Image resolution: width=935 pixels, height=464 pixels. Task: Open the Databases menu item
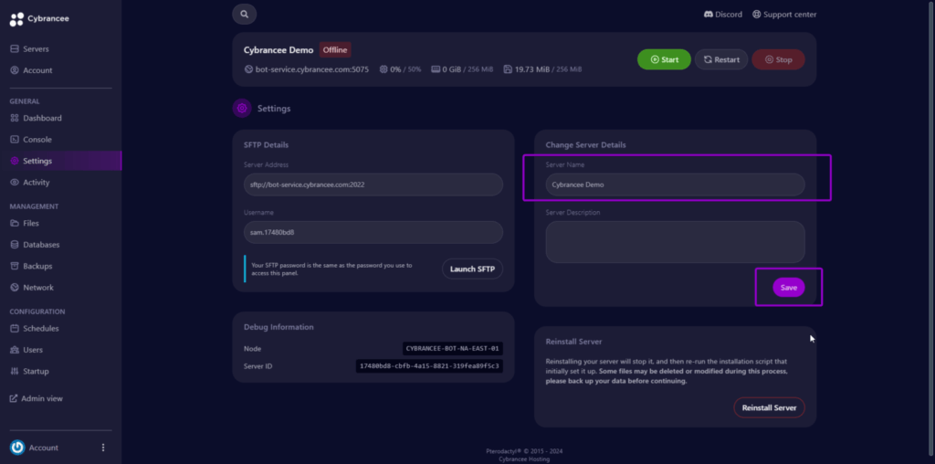41,245
